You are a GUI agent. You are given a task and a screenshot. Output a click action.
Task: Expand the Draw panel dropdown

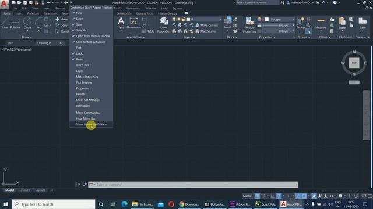pos(27,37)
